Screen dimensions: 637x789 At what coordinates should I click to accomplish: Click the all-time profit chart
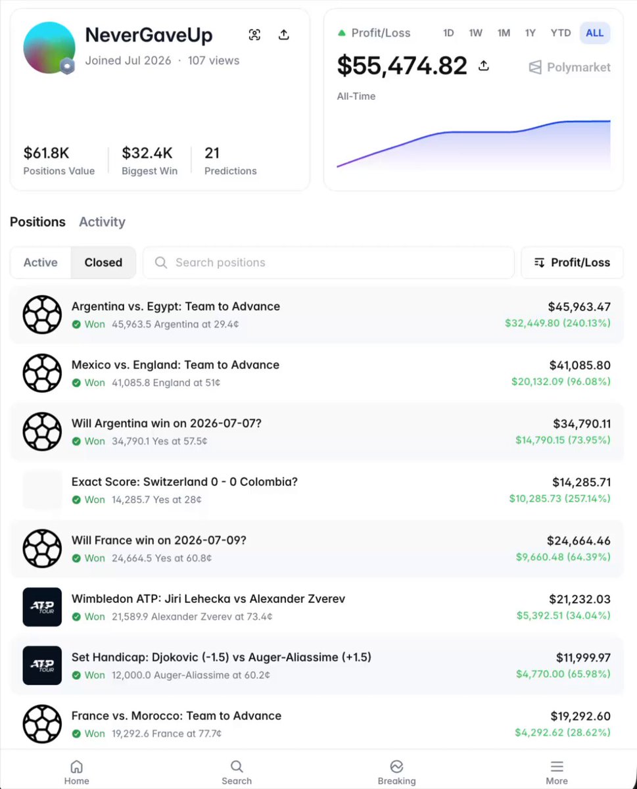pyautogui.click(x=473, y=145)
